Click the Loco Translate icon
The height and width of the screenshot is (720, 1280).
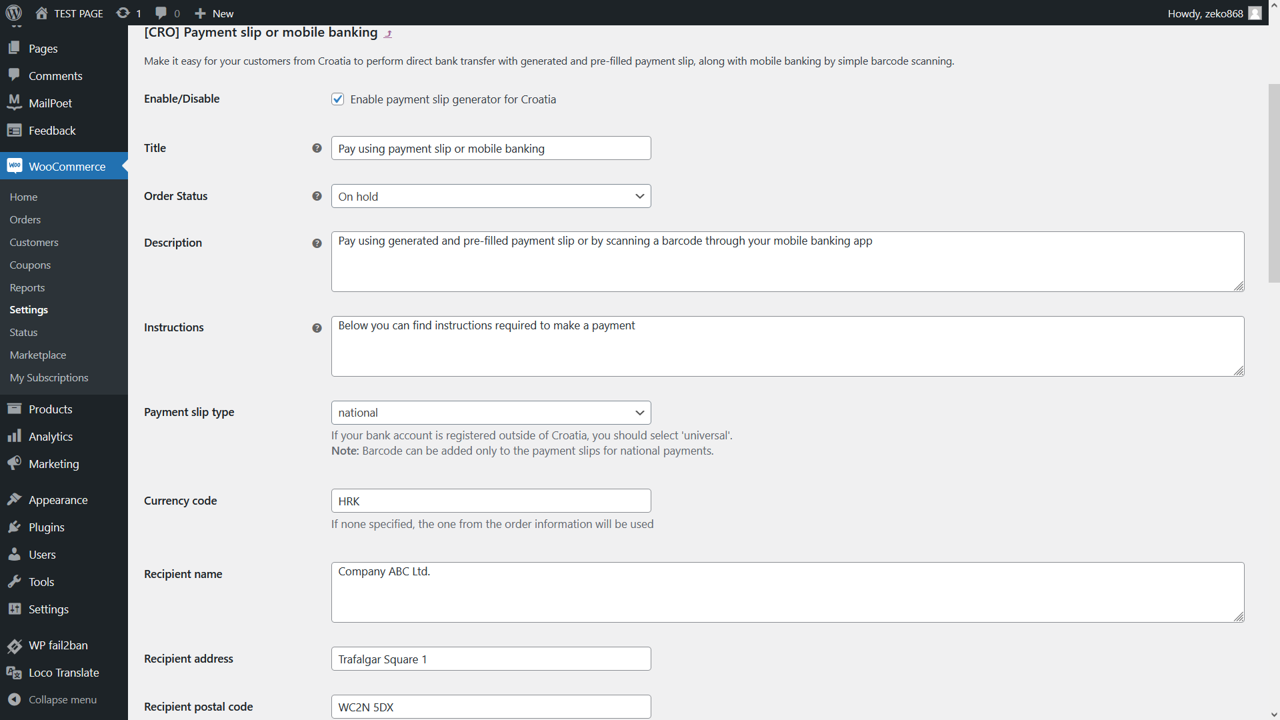point(14,672)
